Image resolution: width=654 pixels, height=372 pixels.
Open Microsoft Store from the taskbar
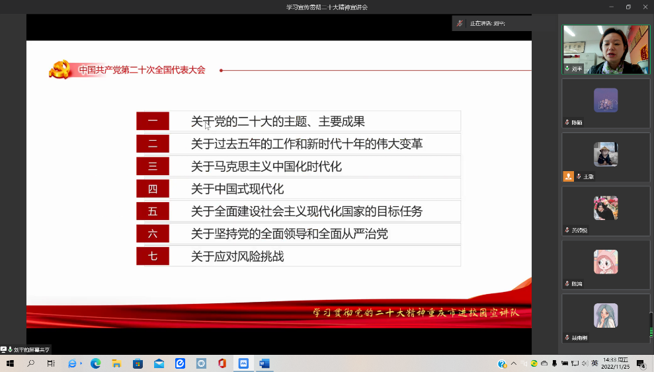click(138, 363)
